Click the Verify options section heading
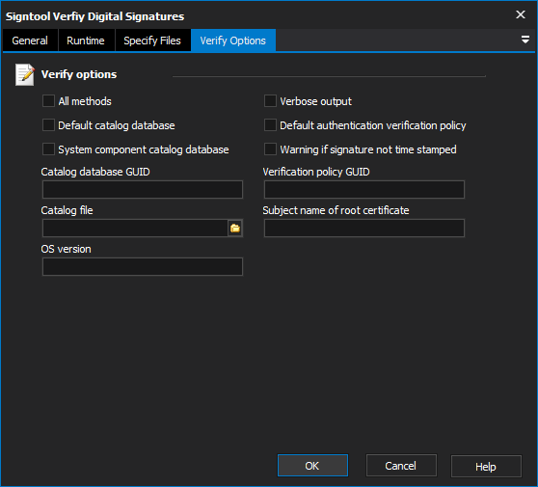Image resolution: width=538 pixels, height=487 pixels. click(x=79, y=74)
